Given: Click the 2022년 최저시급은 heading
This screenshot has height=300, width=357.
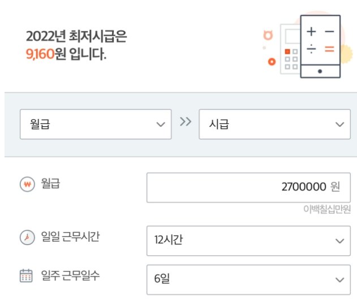Looking at the screenshot, I should [x=76, y=36].
